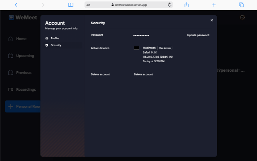Tap the Share icon in Safari toolbar

tap(187, 5)
